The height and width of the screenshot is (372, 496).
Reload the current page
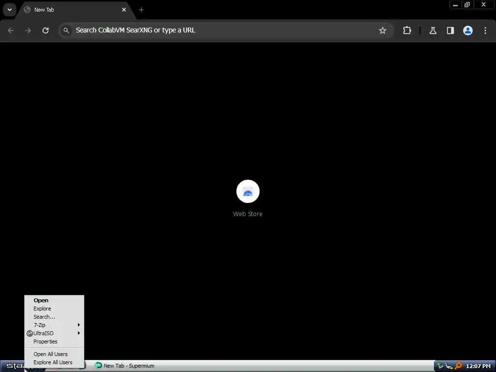pos(46,31)
